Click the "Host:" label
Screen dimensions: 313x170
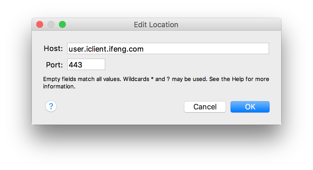click(53, 49)
